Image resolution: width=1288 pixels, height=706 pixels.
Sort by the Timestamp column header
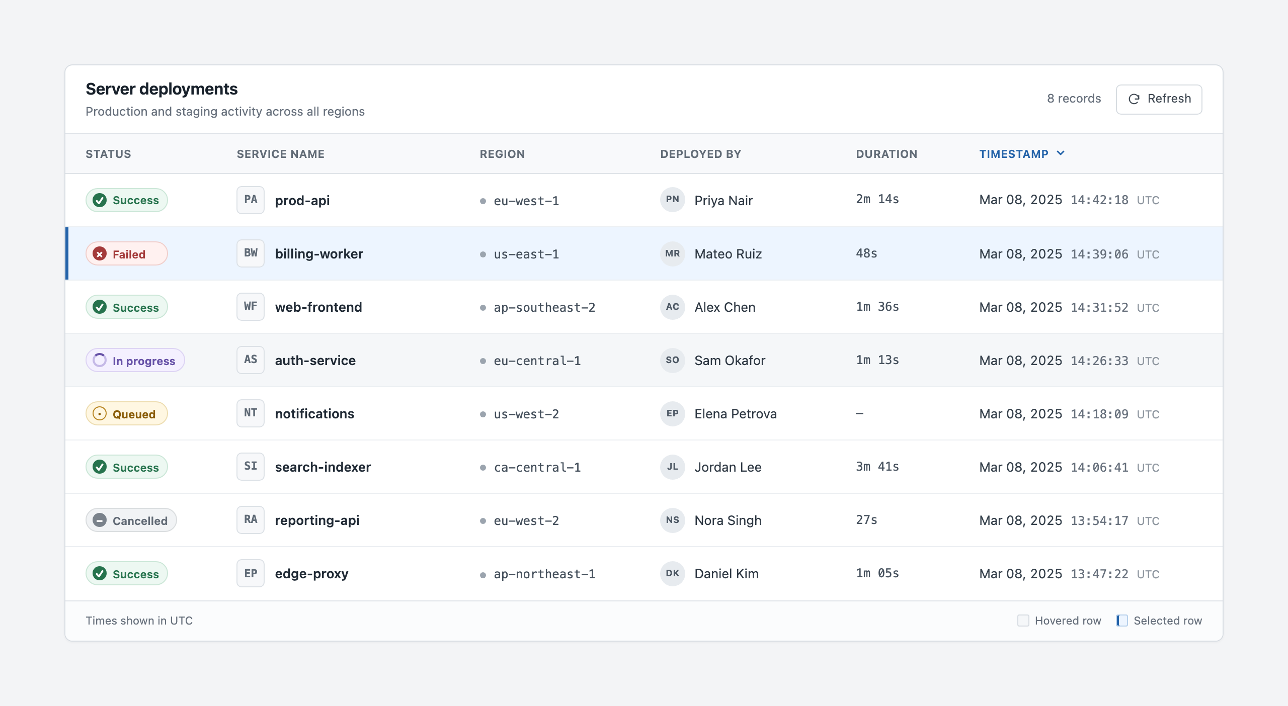tap(1014, 154)
